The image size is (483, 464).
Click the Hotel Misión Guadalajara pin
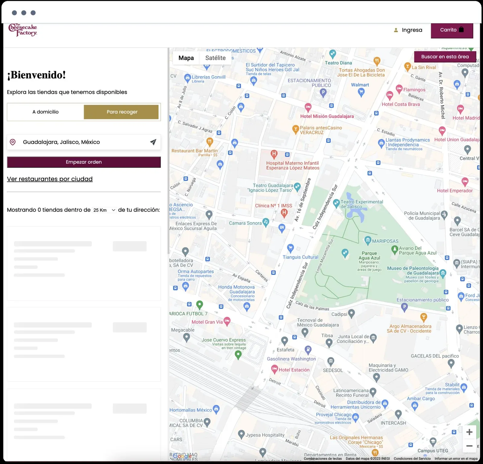tap(308, 107)
